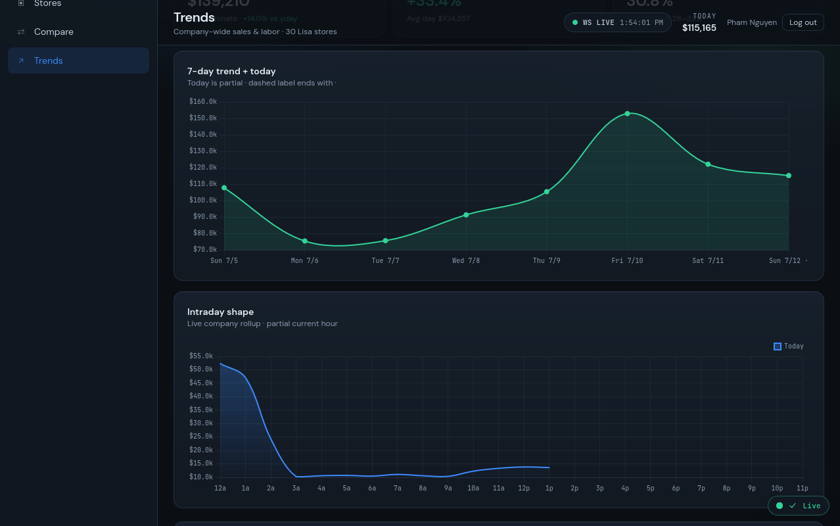Click the Sat 7/11 data point
Viewport: 840px width, 526px height.
point(708,164)
